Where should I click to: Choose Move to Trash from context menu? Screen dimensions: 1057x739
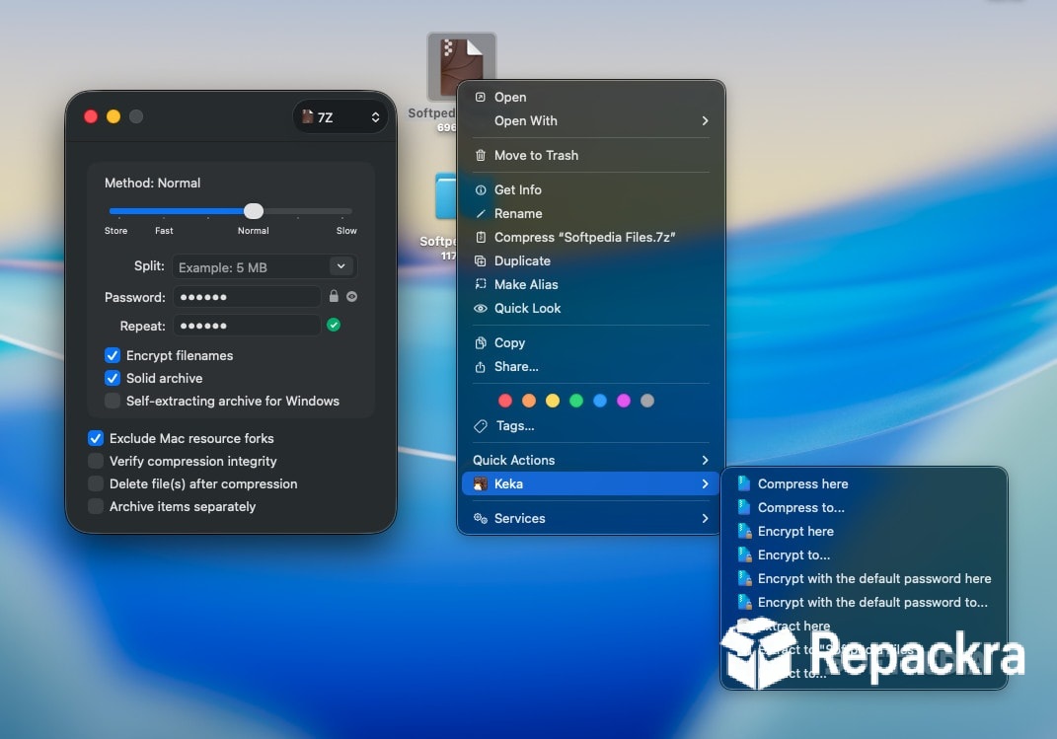pos(590,155)
